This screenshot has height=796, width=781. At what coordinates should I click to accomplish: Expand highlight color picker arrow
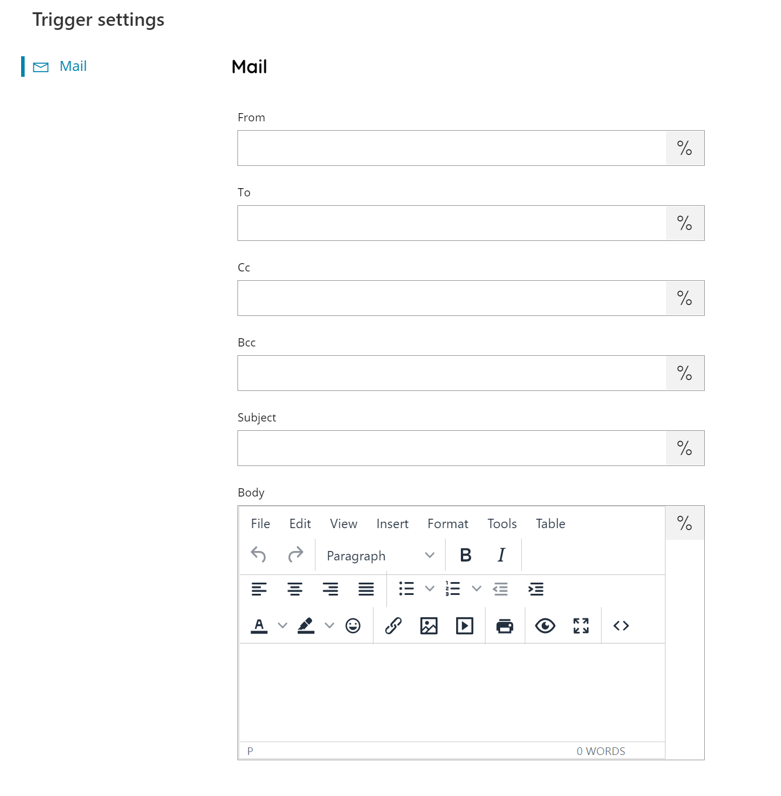pos(330,625)
